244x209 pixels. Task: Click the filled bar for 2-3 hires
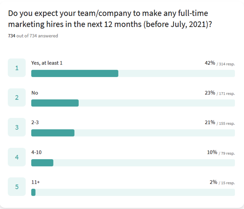[x=53, y=133]
